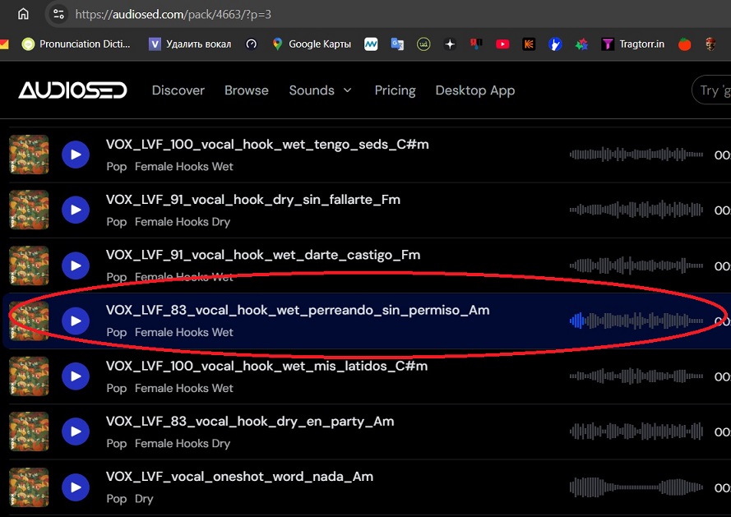Open the Pricing page
Viewport: 731px width, 517px height.
pos(395,90)
